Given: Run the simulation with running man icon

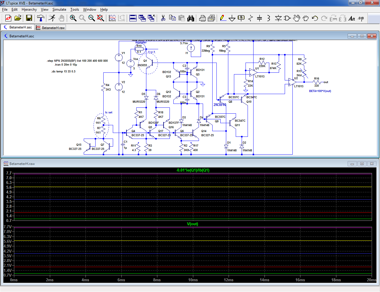Looking at the screenshot, I should click(x=52, y=18).
